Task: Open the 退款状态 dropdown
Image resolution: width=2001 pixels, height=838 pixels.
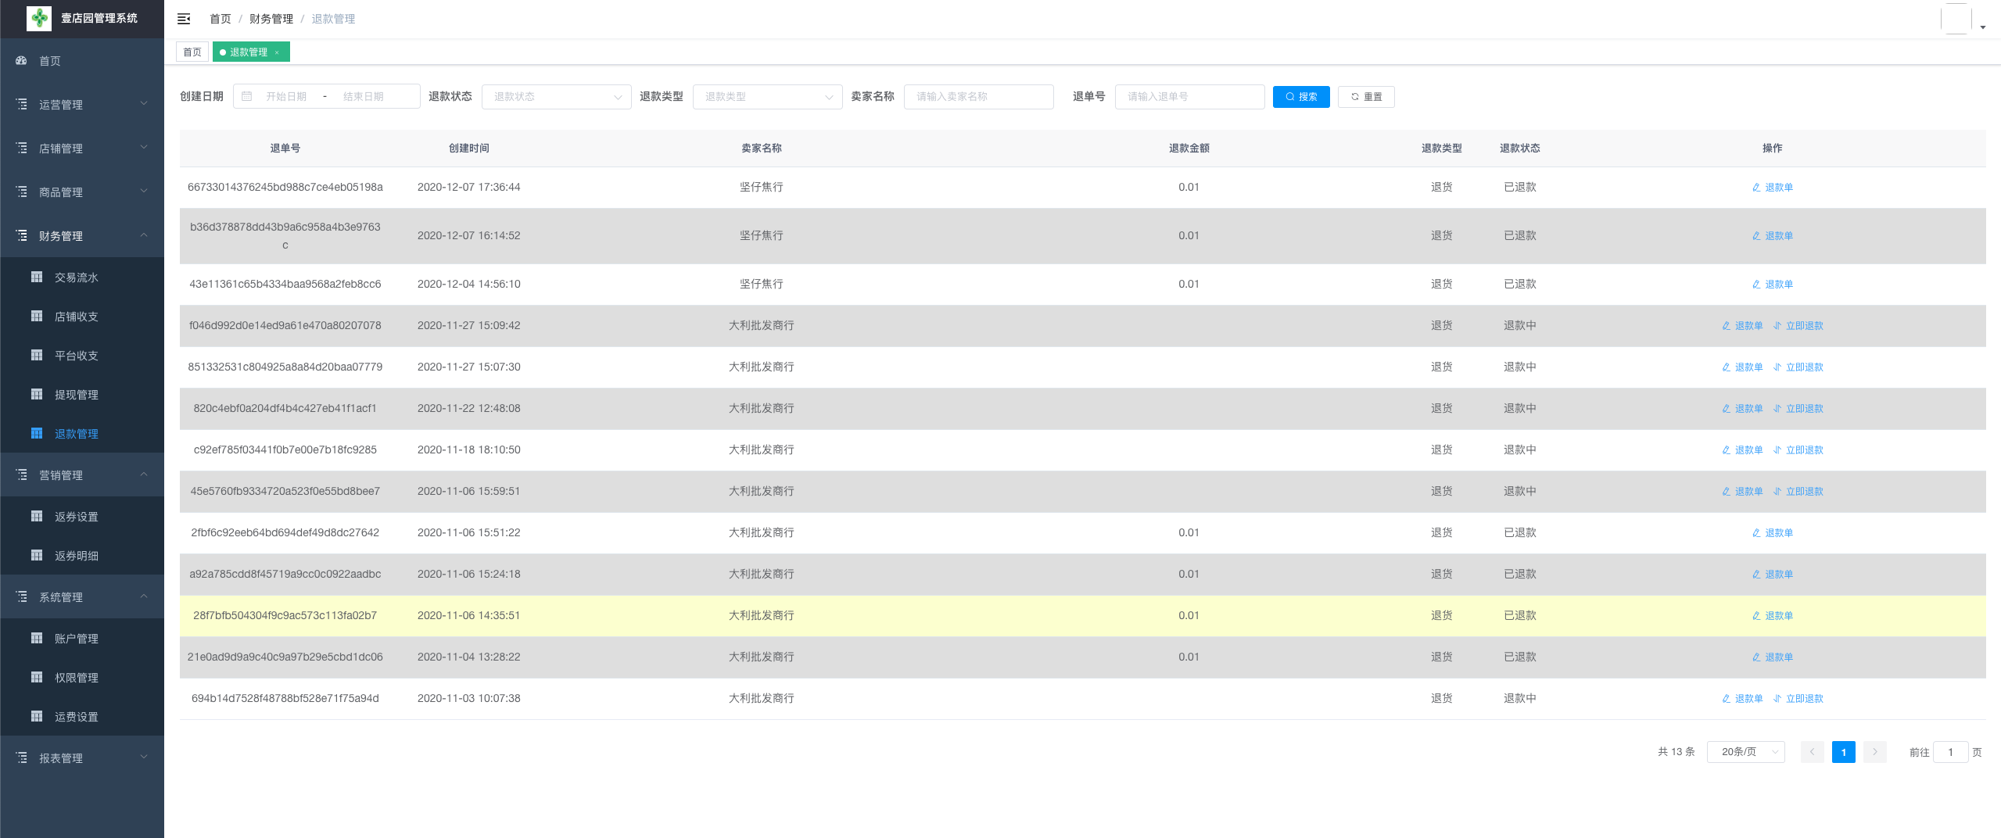Action: pos(557,97)
